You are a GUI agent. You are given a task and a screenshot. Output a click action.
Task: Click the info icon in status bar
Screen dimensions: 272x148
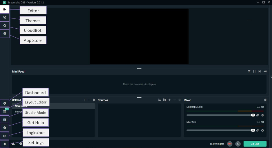click(x=21, y=143)
